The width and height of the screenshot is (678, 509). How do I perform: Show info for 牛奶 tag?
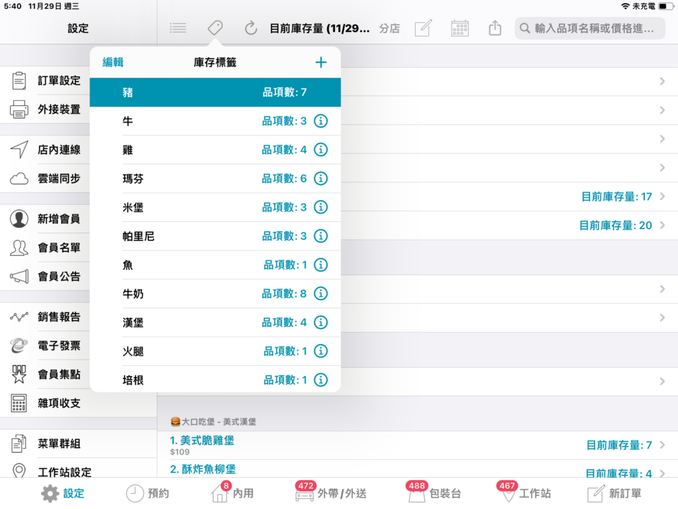pyautogui.click(x=320, y=294)
